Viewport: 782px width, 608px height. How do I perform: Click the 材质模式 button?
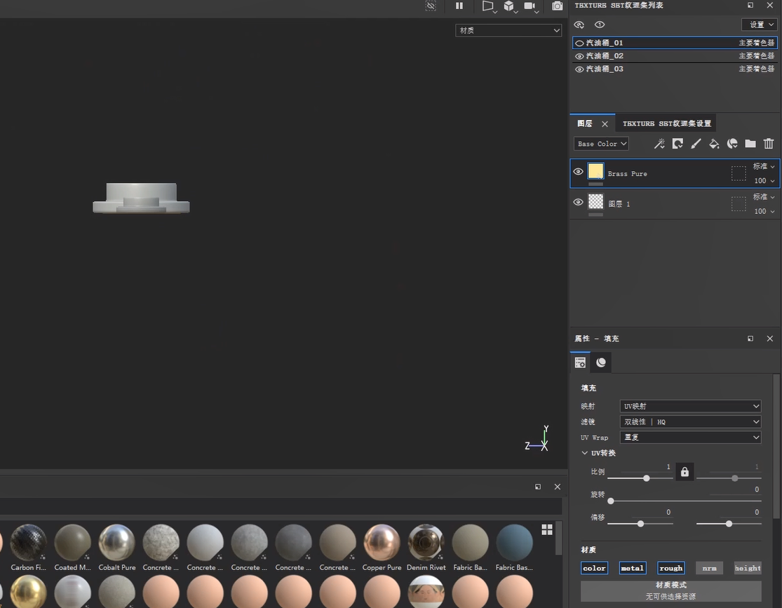[x=670, y=590]
